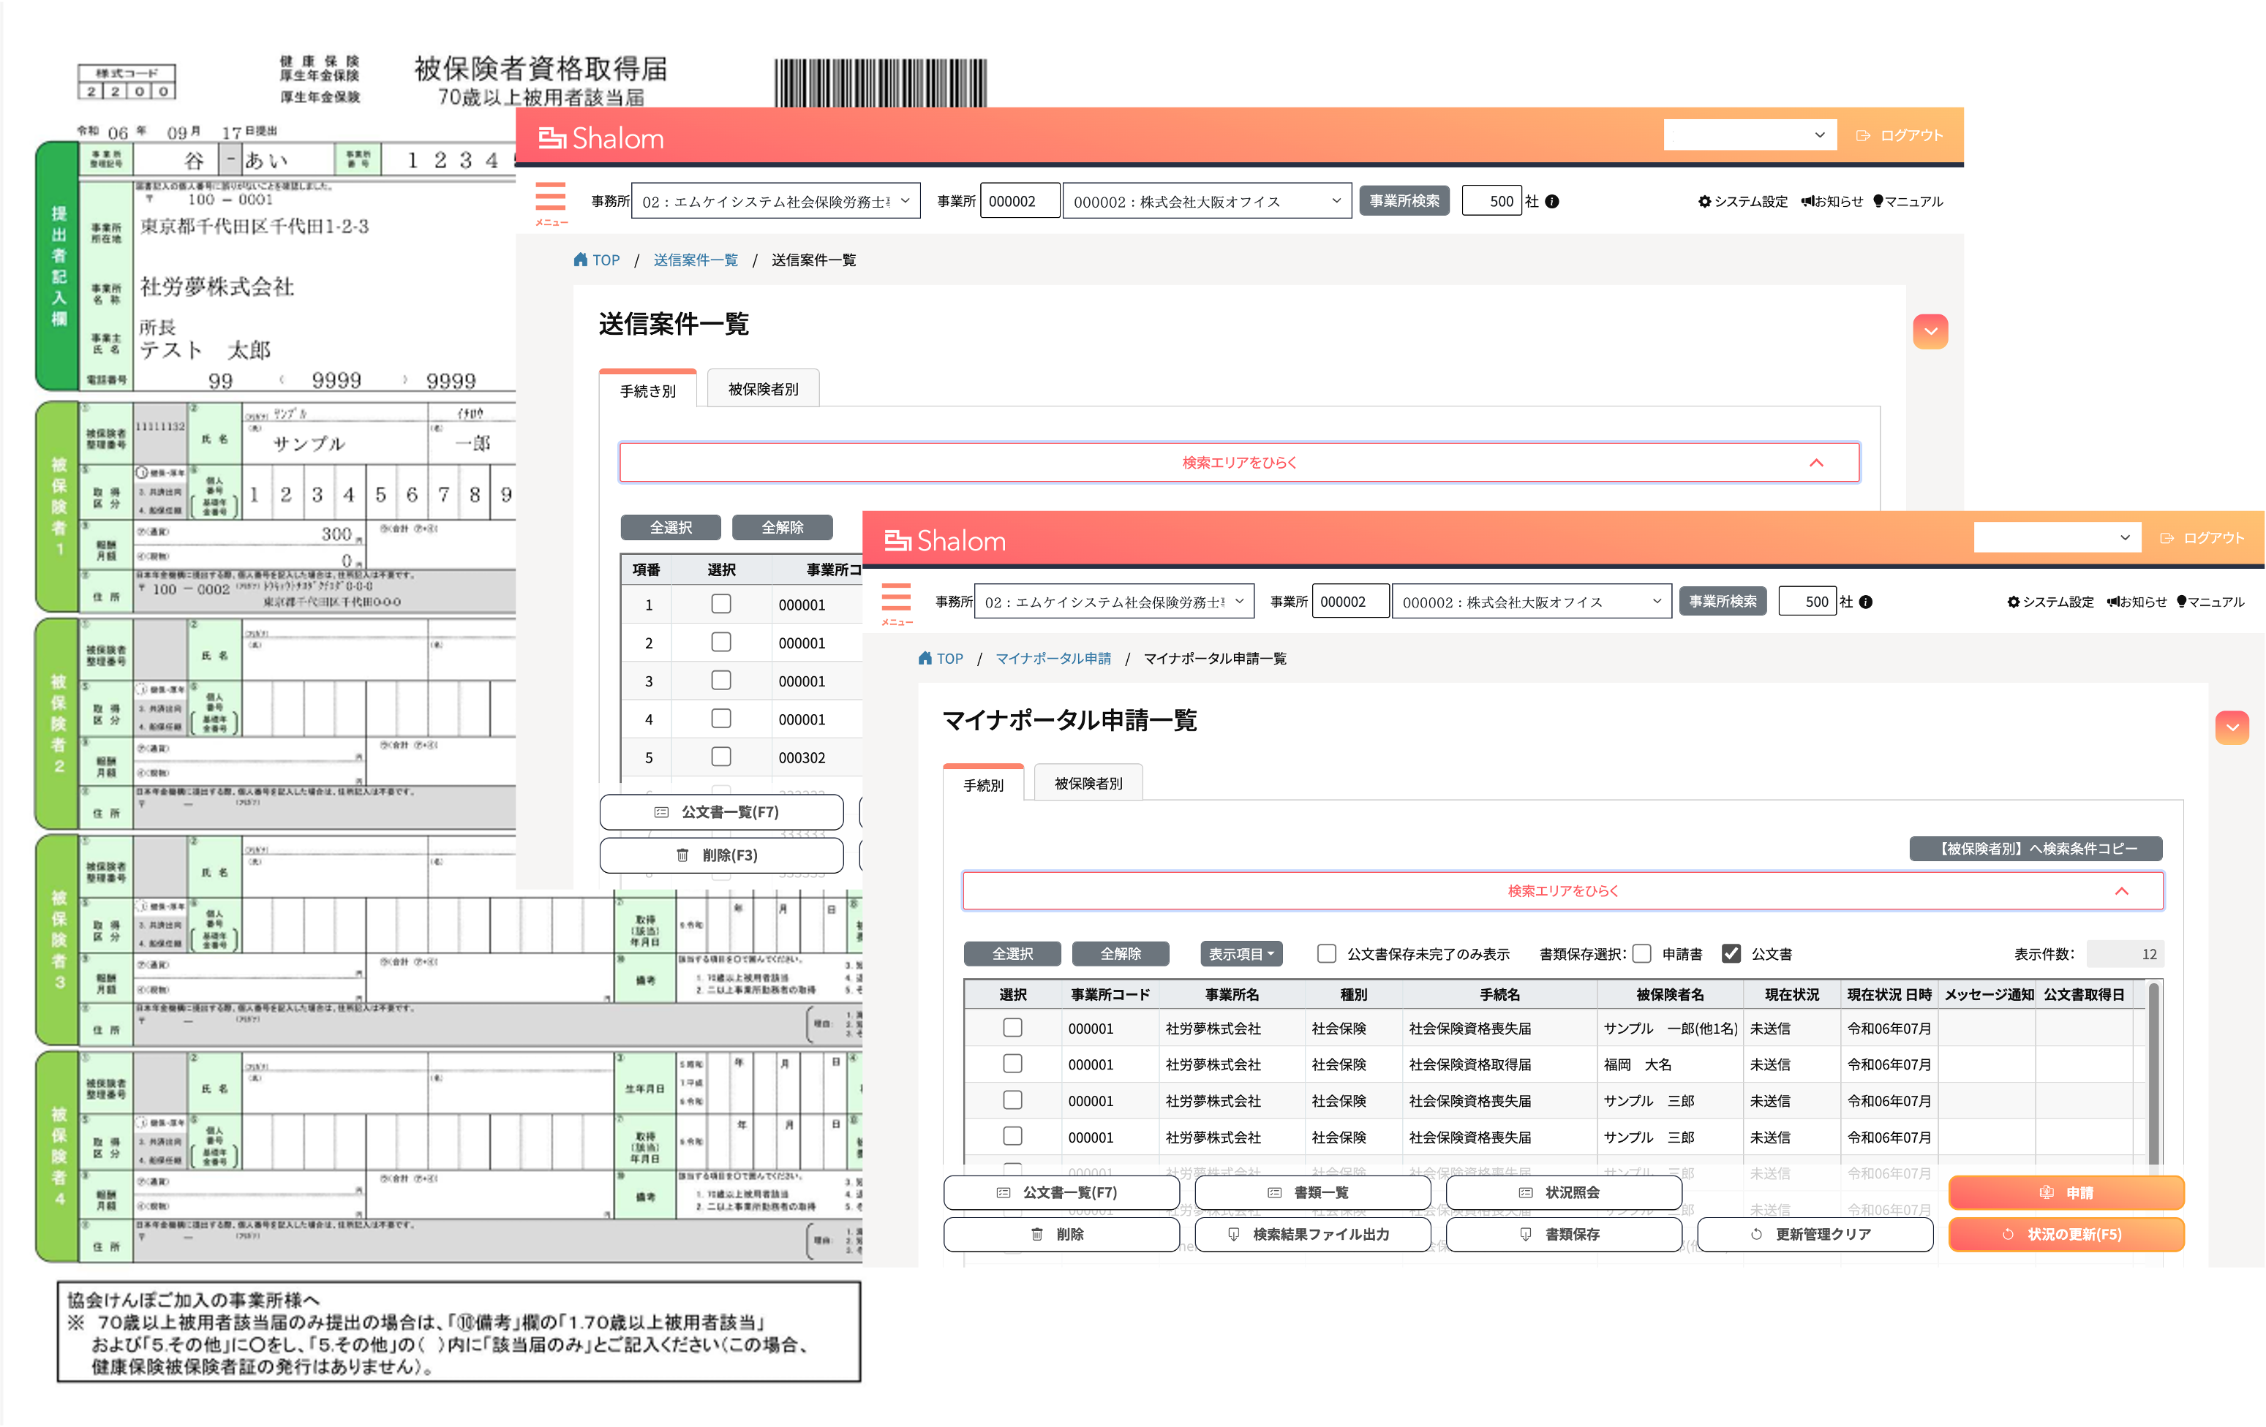The image size is (2266, 1427).
Task: Click the Shalom logo in the back window
Action: tap(601, 138)
